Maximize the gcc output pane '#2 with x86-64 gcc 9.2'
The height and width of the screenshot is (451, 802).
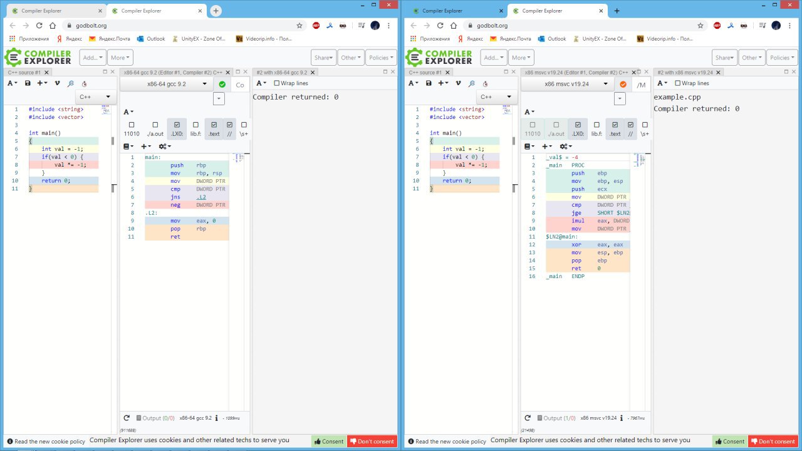(x=385, y=72)
